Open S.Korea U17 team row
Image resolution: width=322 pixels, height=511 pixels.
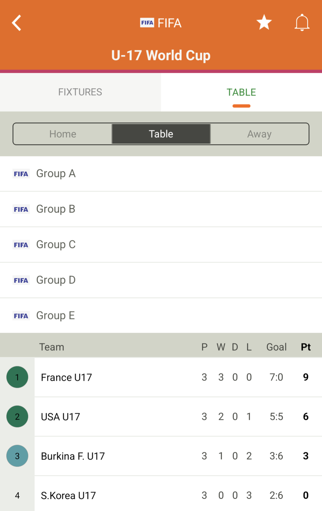[x=69, y=496]
